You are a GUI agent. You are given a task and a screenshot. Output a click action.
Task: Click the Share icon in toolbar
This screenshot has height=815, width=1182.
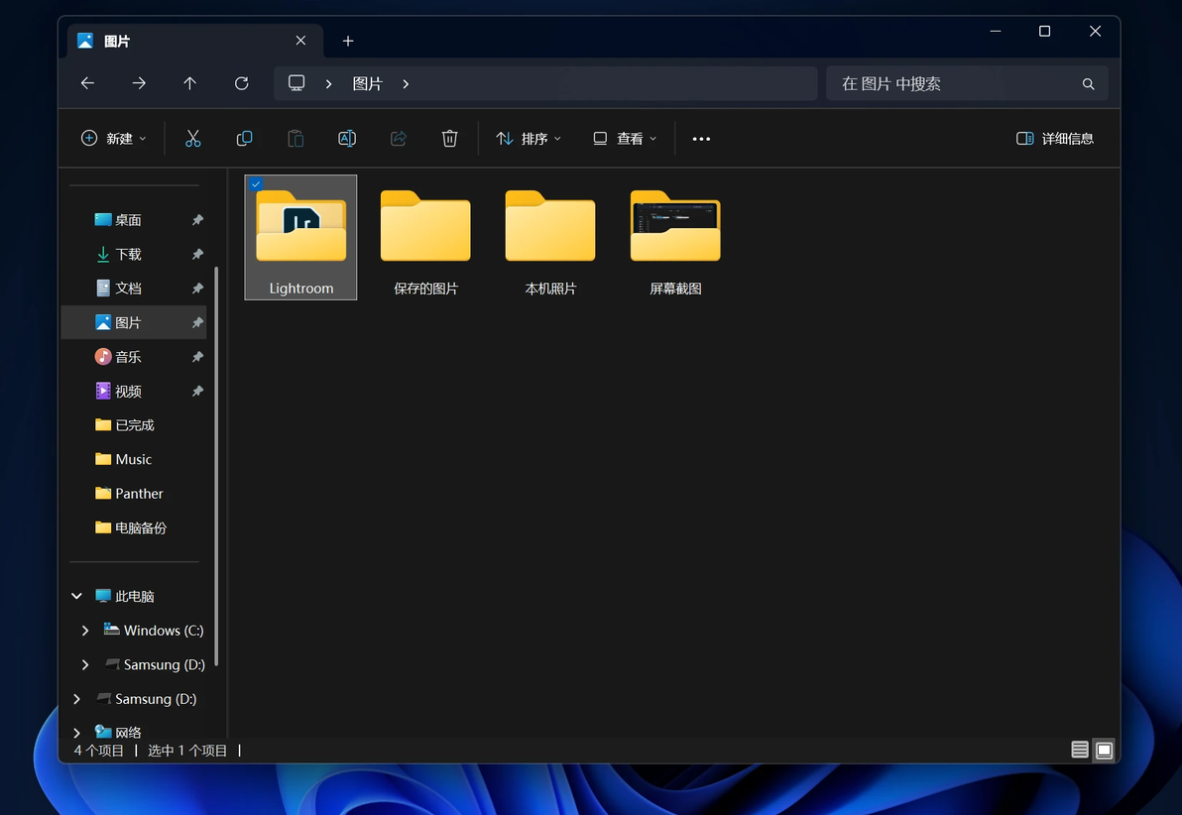(398, 139)
